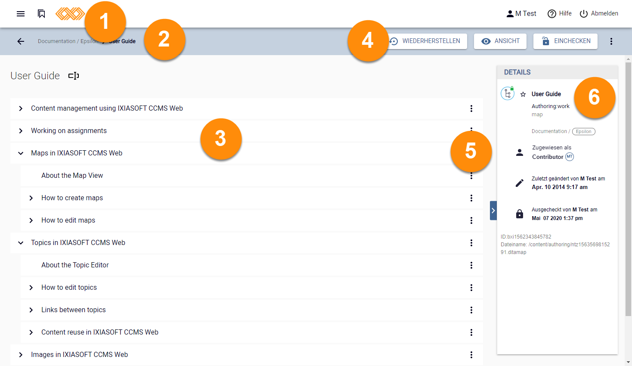Open options menu for Images in IXIASOFT row

pyautogui.click(x=471, y=355)
